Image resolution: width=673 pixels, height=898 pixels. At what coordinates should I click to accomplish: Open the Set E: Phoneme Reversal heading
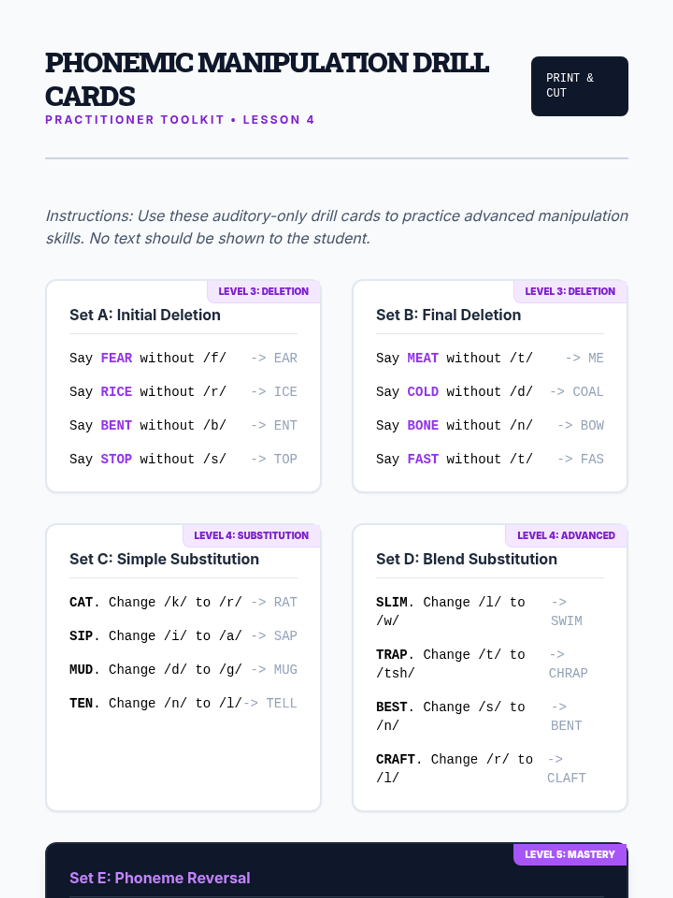(159, 878)
